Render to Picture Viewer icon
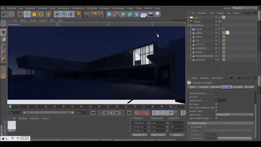Screen dimensions: 261x147 (93, 15)
